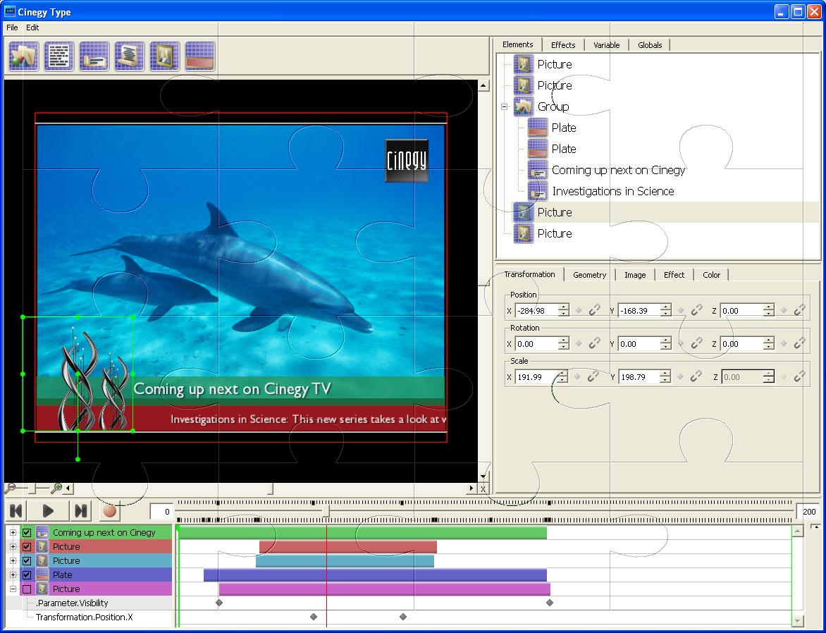Add a Group element from the toolbar

click(x=24, y=56)
